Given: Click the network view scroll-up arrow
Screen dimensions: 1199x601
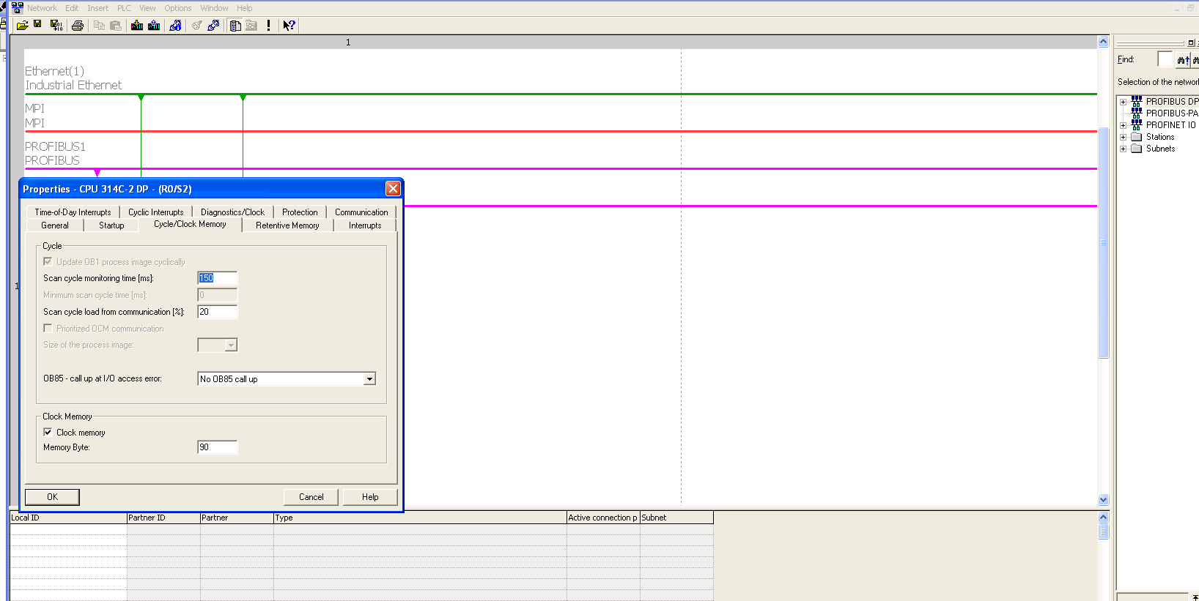Looking at the screenshot, I should coord(1103,42).
